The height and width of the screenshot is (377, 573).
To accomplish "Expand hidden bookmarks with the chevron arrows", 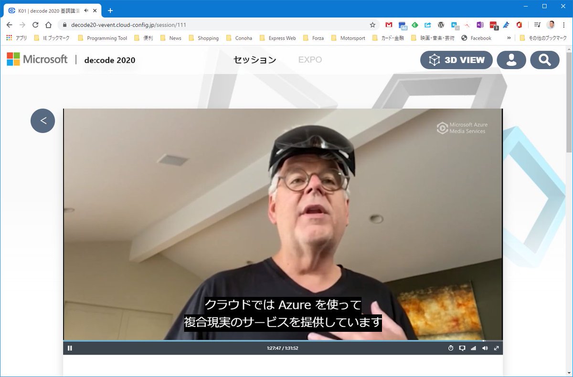I will 508,38.
